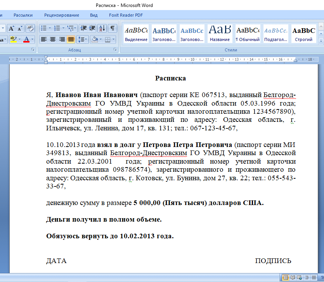Click the Clear Formatting icon
The height and width of the screenshot is (282, 324).
click(x=30, y=29)
